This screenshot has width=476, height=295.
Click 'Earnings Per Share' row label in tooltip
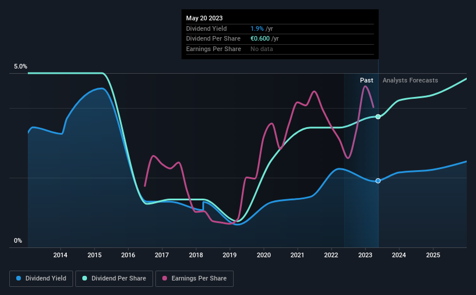pyautogui.click(x=213, y=49)
